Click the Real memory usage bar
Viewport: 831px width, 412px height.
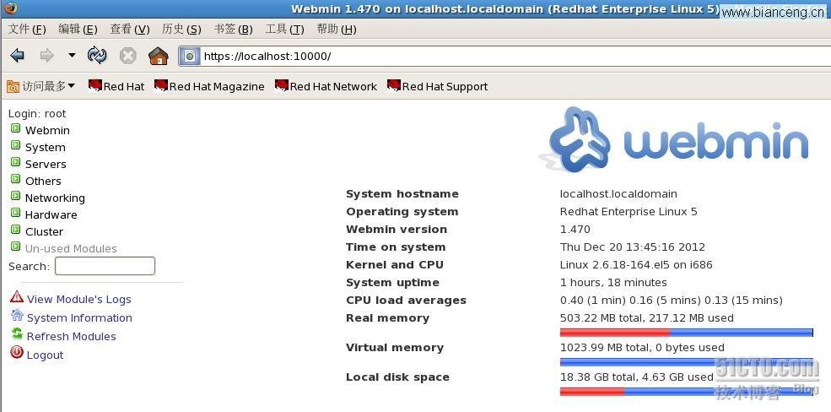687,333
